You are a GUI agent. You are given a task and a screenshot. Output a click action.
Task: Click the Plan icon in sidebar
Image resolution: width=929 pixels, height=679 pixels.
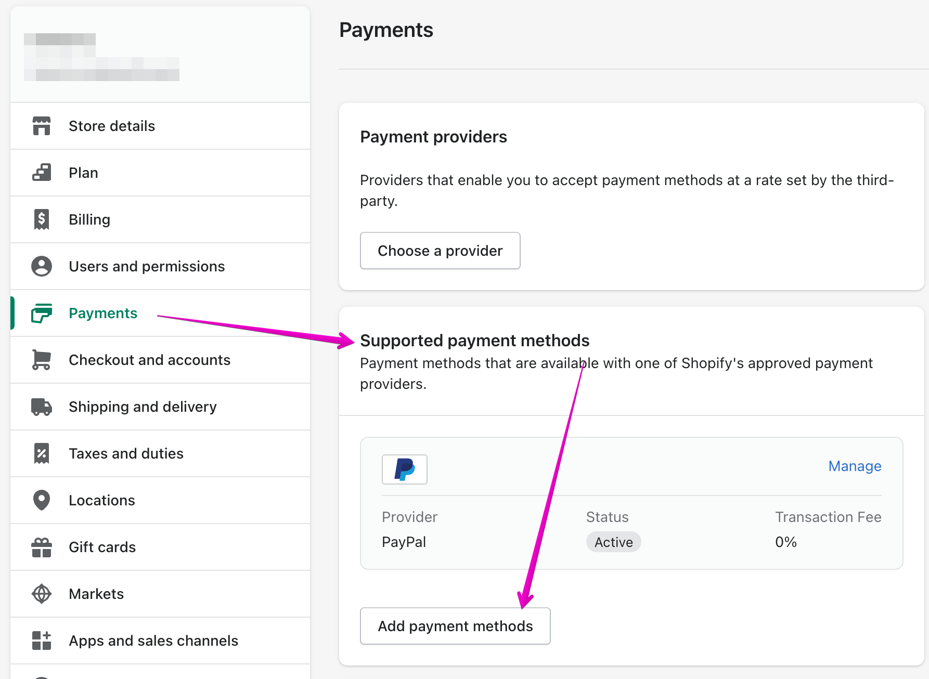[42, 173]
